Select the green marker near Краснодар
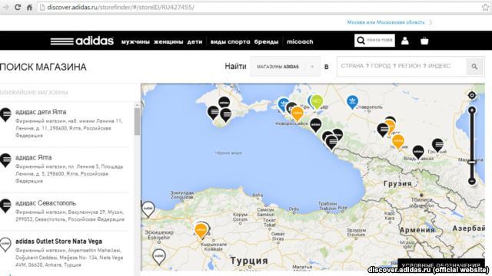 coord(317,102)
